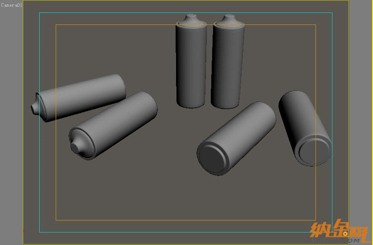Image resolution: width=373 pixels, height=245 pixels.
Task: Click the cyan safe frame's top-left corner
Action: [40, 13]
